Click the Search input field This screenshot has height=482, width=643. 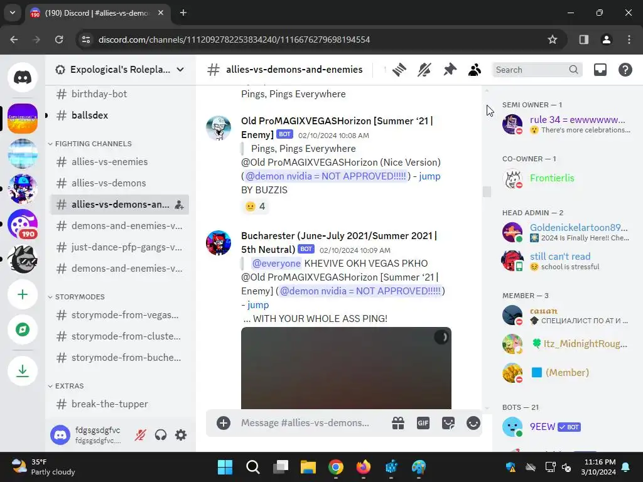click(537, 70)
